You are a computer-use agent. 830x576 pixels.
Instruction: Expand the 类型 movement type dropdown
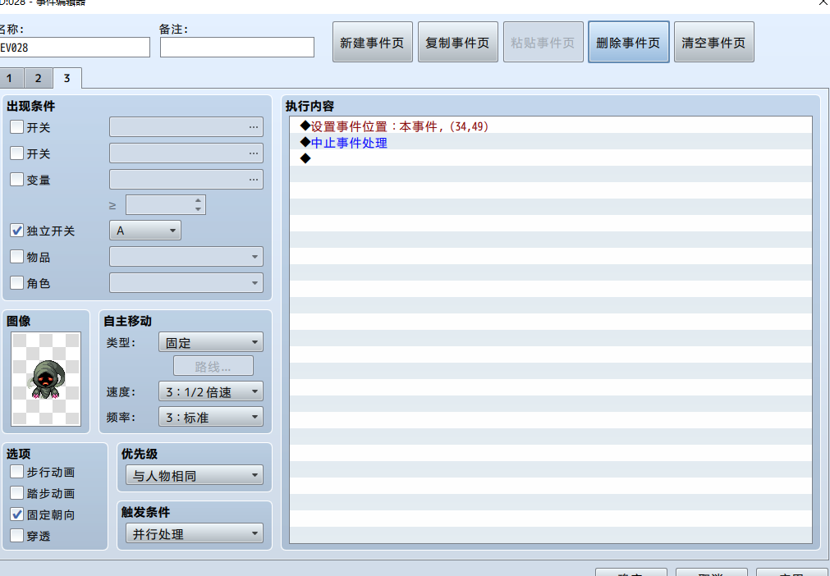[211, 342]
